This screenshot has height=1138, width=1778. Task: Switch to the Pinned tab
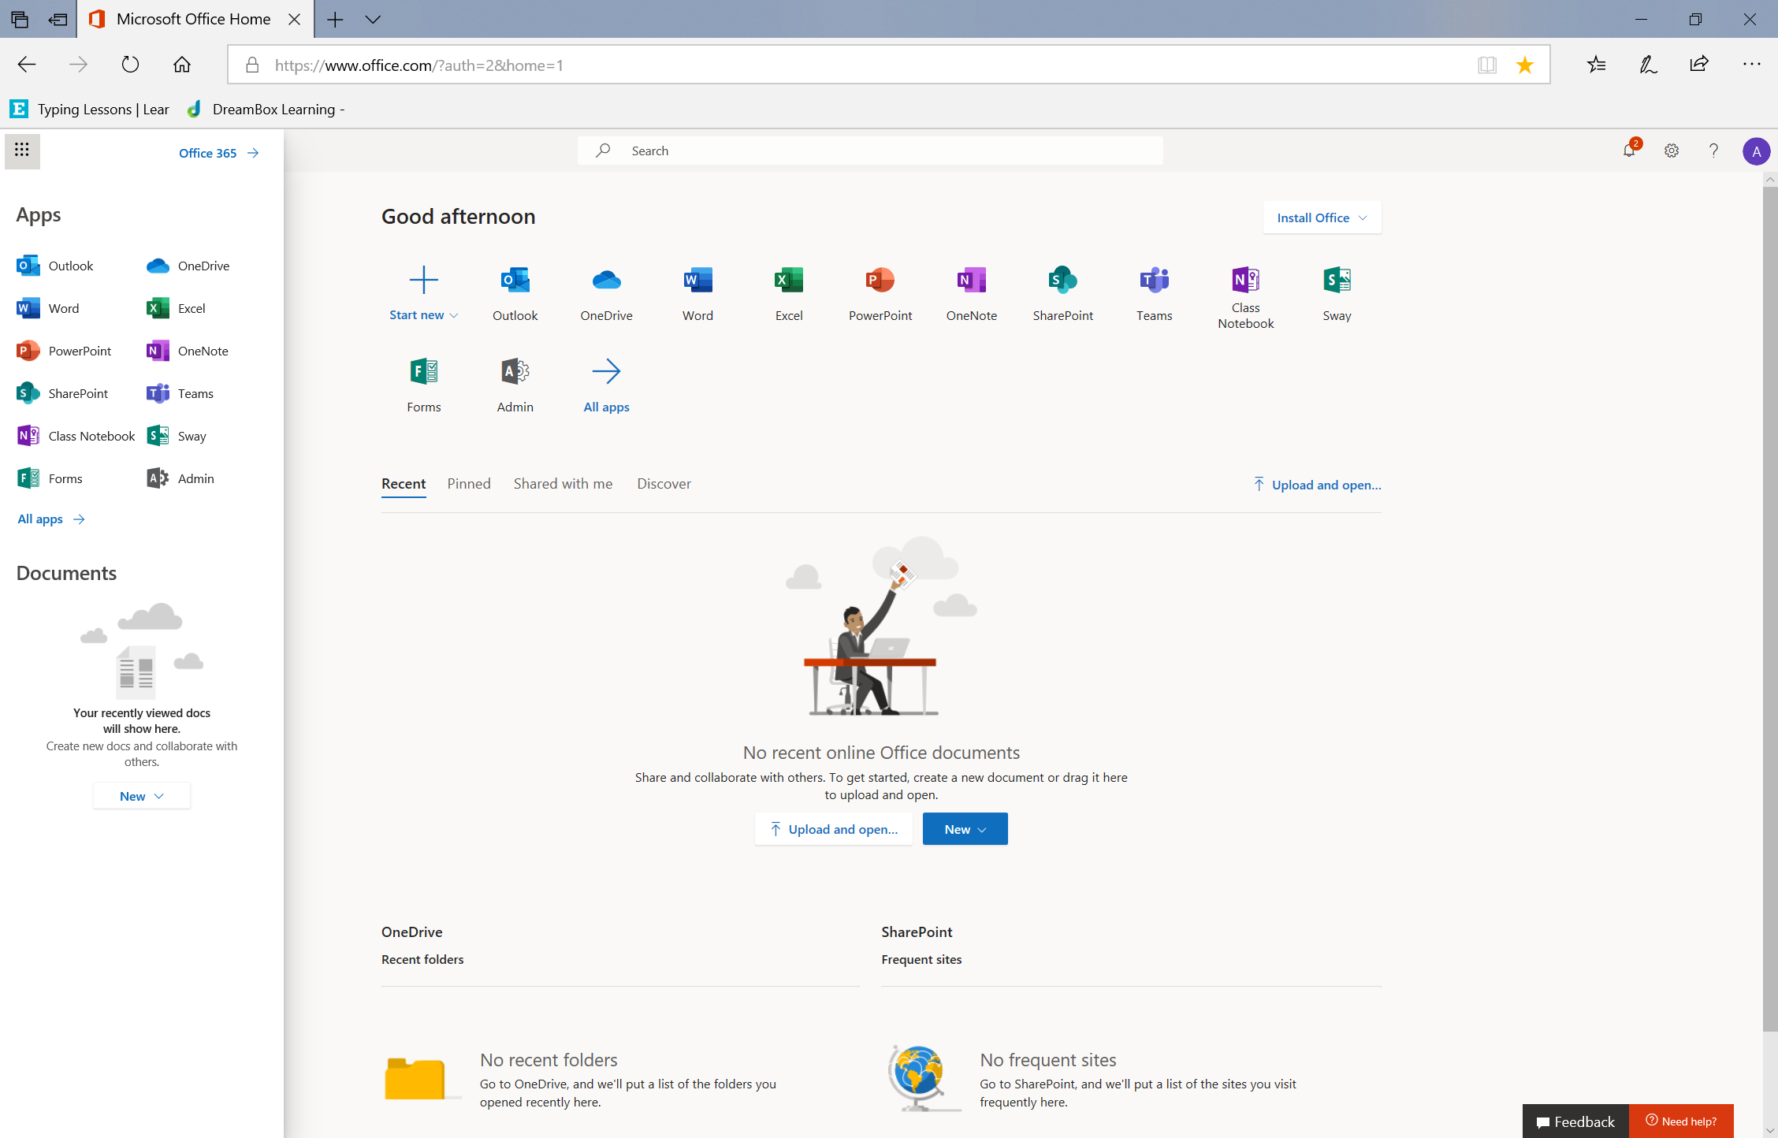pos(469,484)
